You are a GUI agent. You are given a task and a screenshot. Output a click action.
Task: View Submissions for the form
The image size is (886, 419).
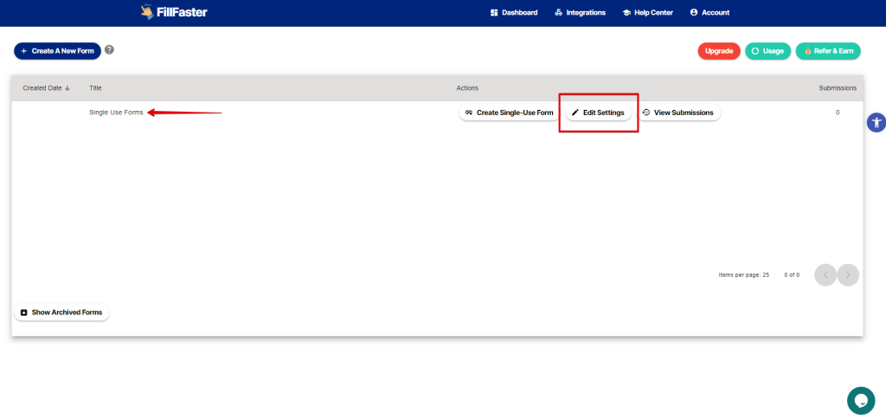pos(678,113)
